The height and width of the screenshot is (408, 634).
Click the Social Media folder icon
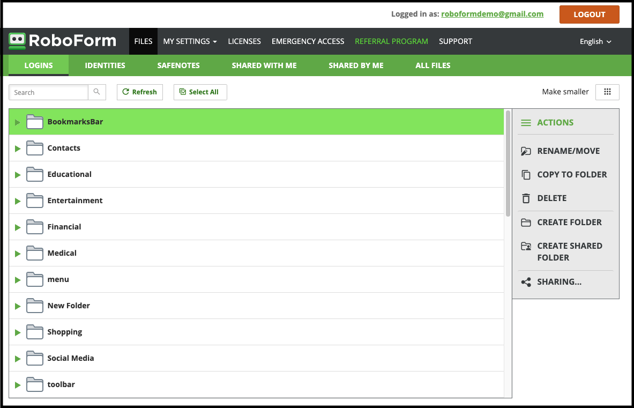[x=35, y=358]
